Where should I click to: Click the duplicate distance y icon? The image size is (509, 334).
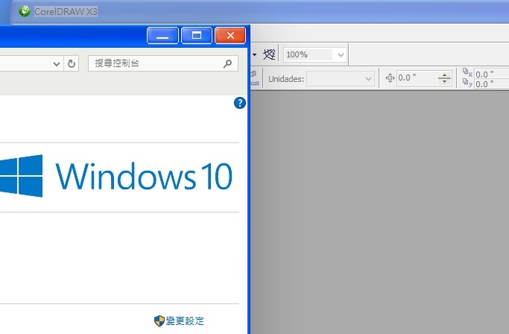(467, 83)
